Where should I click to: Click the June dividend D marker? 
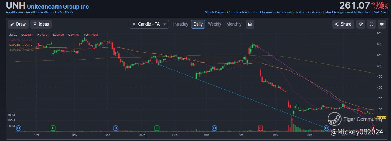[x=327, y=128]
